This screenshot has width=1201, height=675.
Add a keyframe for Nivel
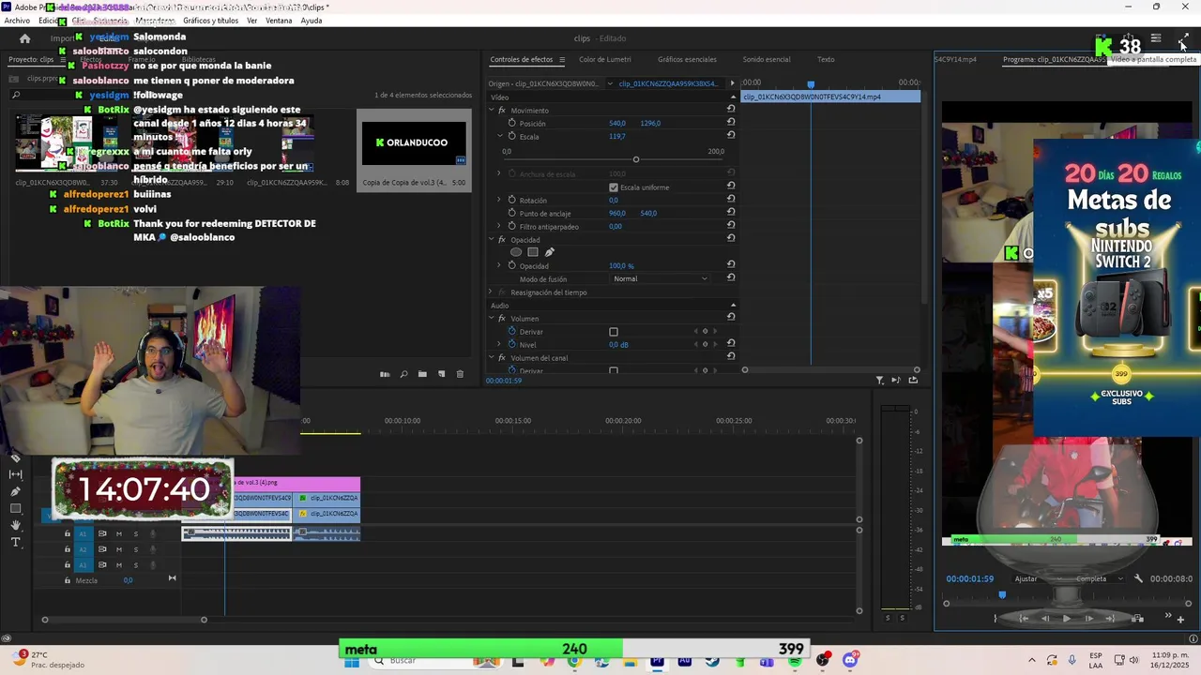(x=705, y=344)
